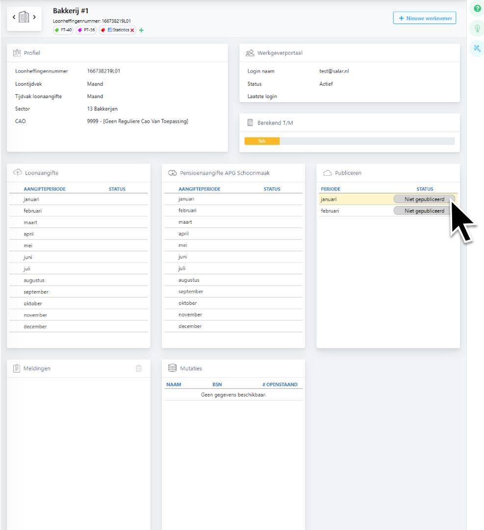The width and height of the screenshot is (484, 530).
Task: Go to next company with right chevron
Action: pos(34,18)
